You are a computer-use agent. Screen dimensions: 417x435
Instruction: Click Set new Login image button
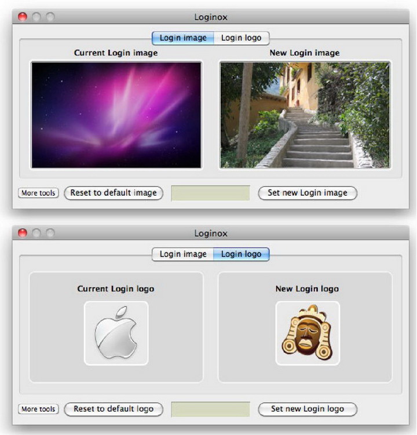tap(308, 193)
